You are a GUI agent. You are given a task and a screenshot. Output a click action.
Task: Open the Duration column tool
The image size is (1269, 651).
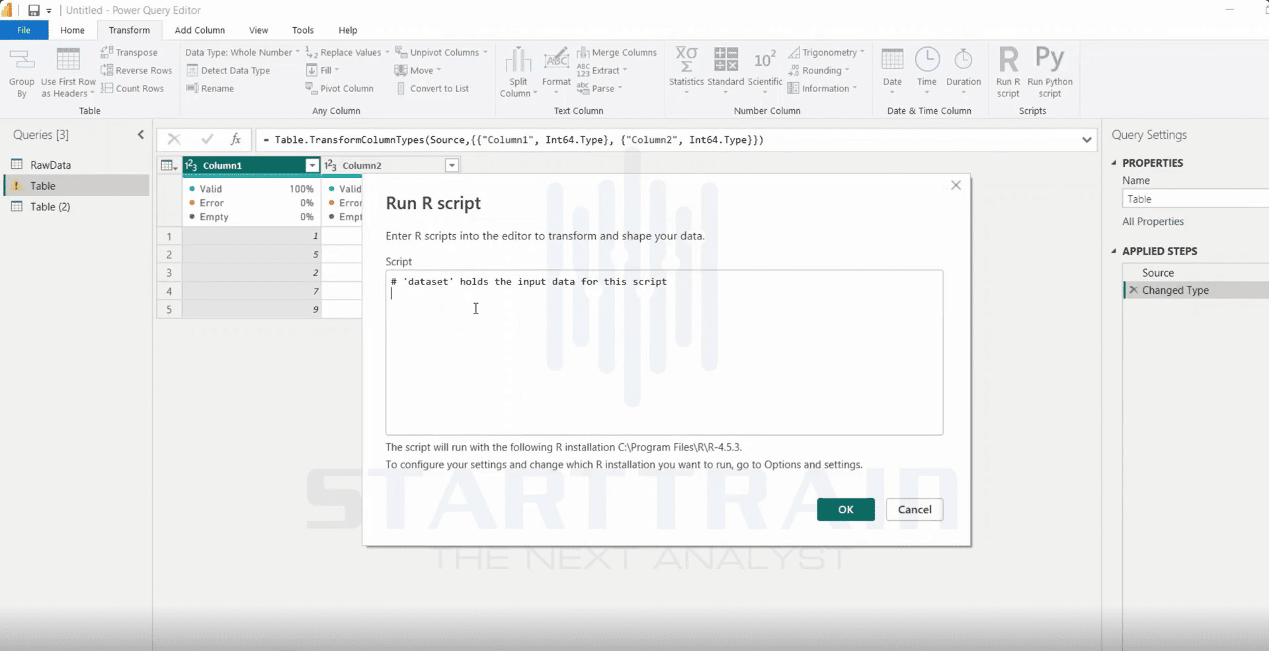[963, 70]
